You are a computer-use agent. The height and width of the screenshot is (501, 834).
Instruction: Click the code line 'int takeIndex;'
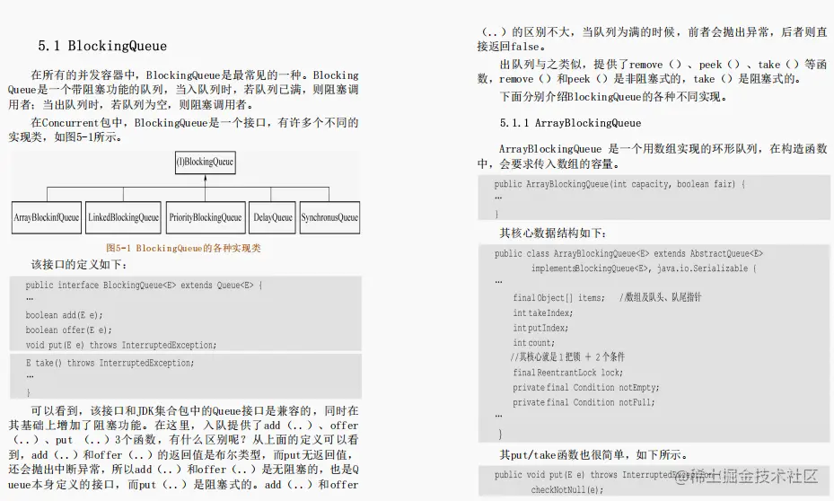tap(543, 312)
